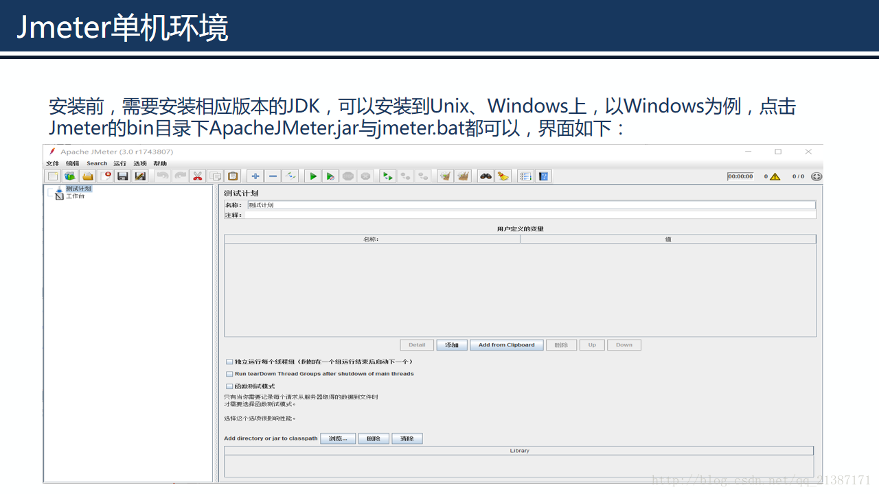Open the 帮助 menu

click(160, 163)
